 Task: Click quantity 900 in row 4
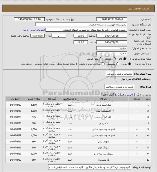pos(34,123)
